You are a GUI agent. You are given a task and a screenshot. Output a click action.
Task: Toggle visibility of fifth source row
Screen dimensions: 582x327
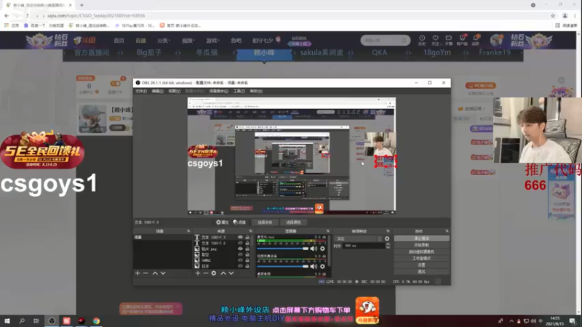click(x=240, y=260)
